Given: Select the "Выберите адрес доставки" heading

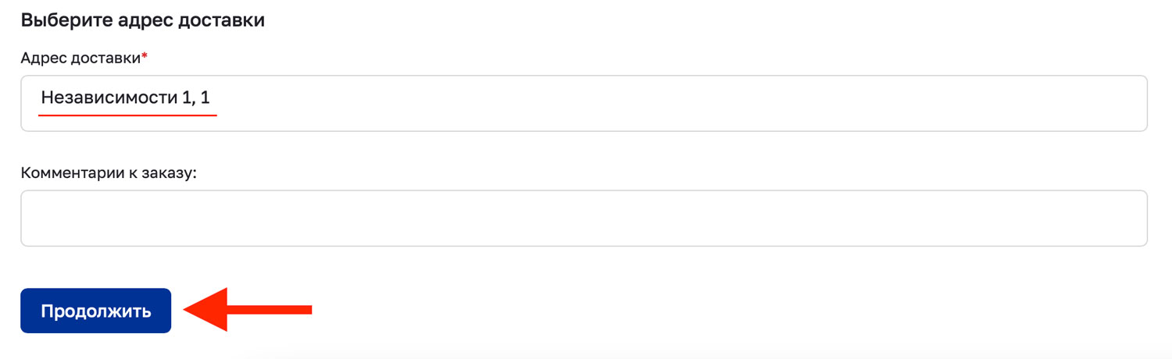Looking at the screenshot, I should point(143,20).
